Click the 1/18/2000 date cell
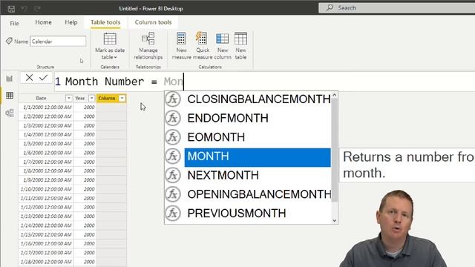The image size is (475, 267). pos(46,262)
